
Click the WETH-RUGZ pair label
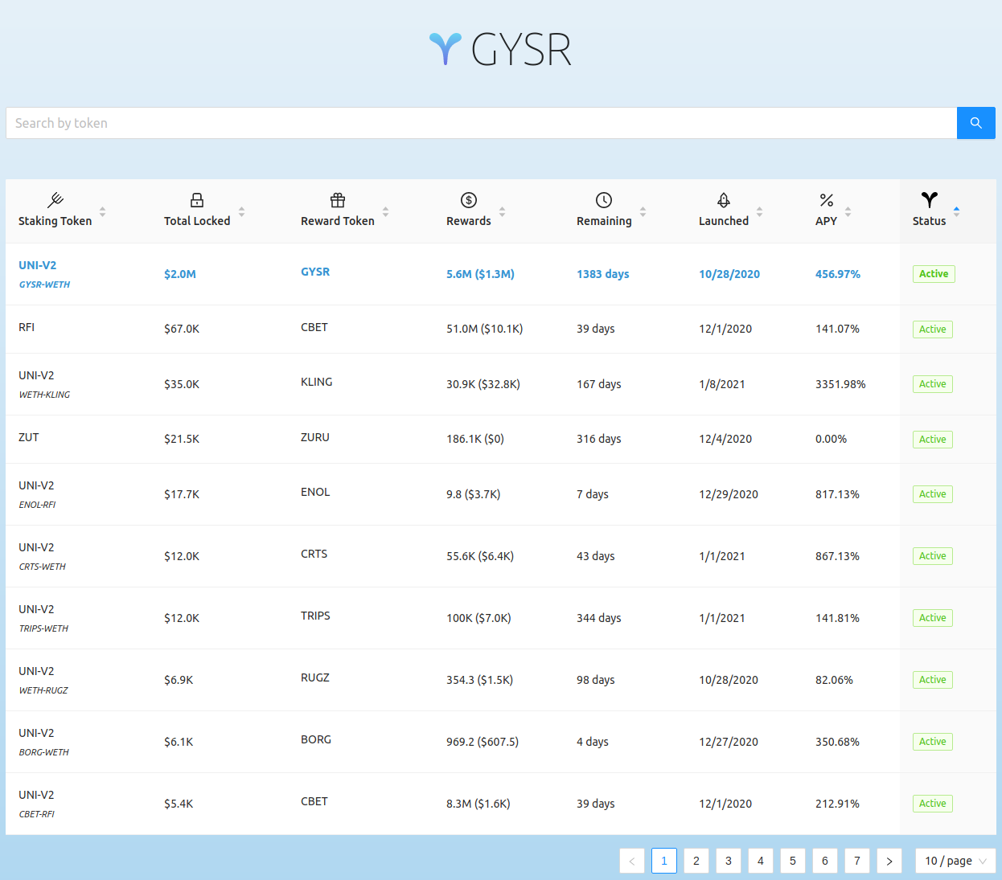[x=43, y=690]
